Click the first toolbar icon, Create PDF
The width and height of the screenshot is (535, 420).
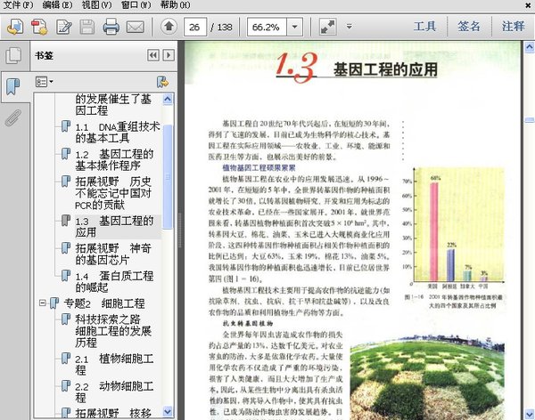click(x=14, y=27)
